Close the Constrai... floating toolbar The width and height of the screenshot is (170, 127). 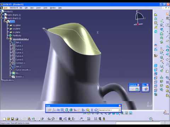[138, 85]
